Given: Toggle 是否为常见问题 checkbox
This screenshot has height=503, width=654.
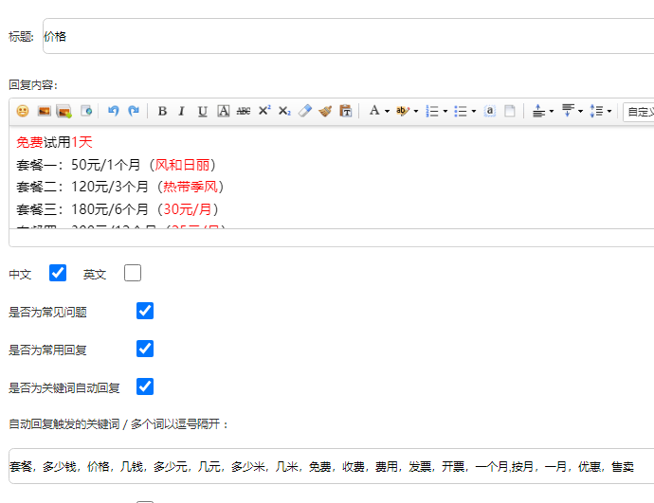Looking at the screenshot, I should pos(145,311).
